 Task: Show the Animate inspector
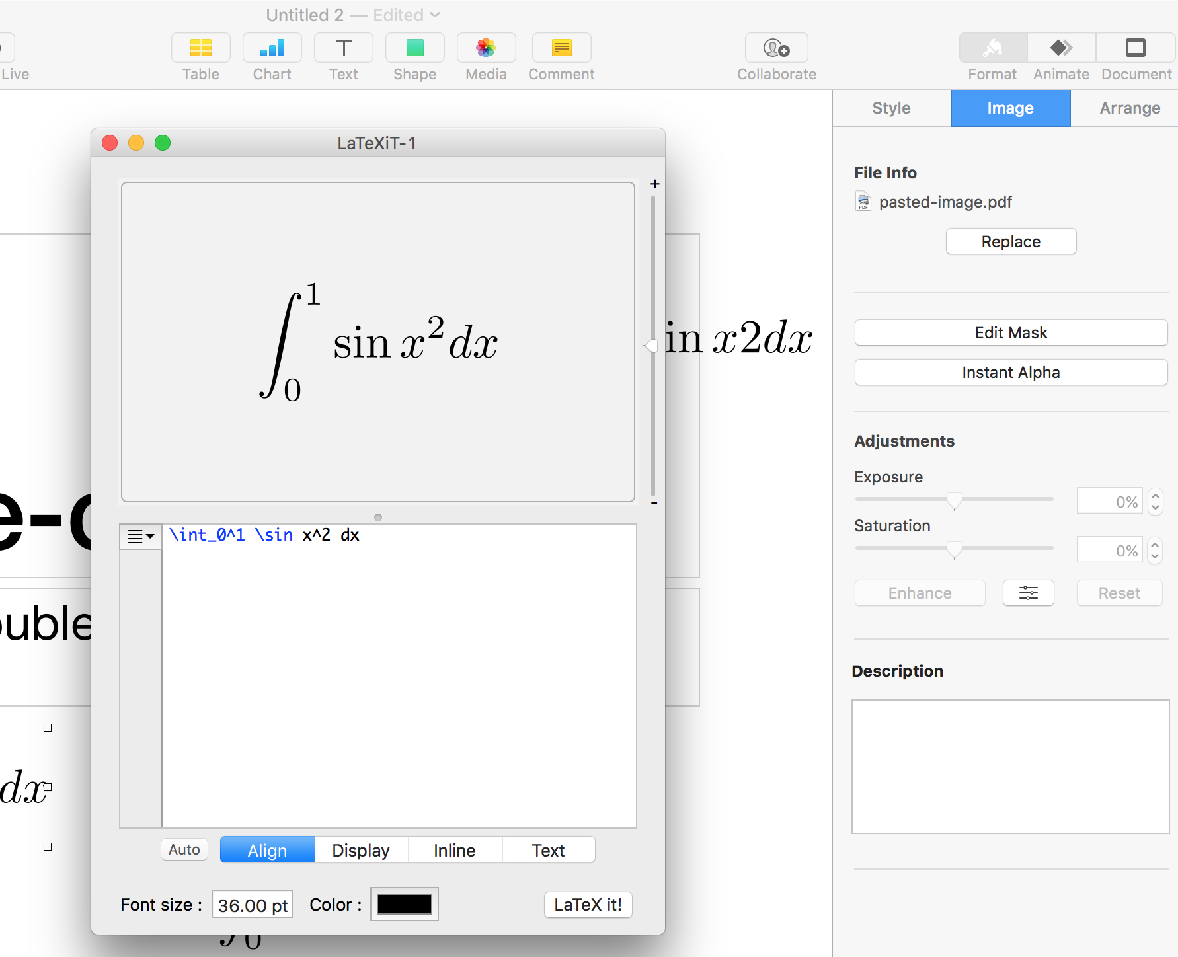click(1062, 48)
